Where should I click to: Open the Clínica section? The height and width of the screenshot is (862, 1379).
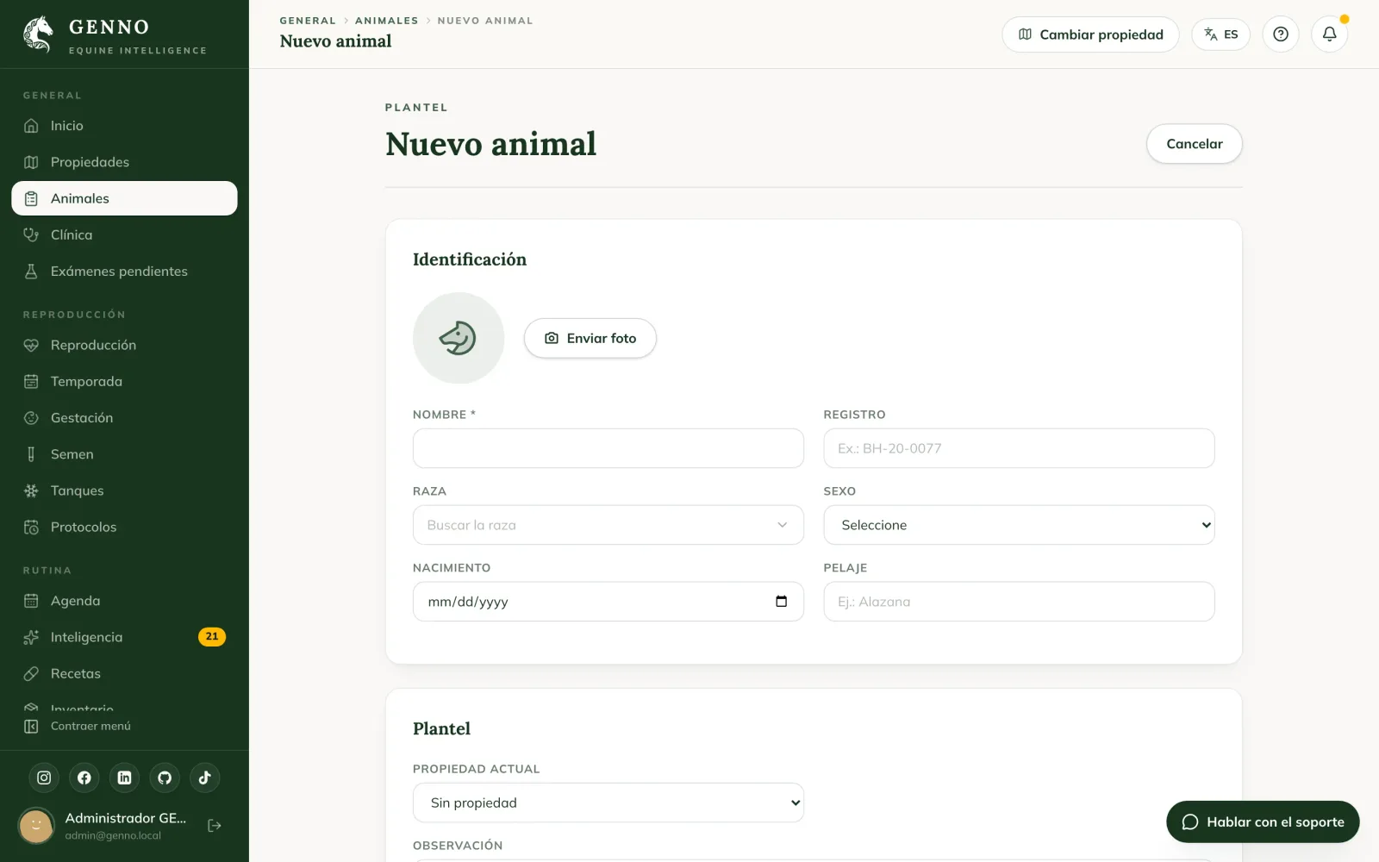124,234
